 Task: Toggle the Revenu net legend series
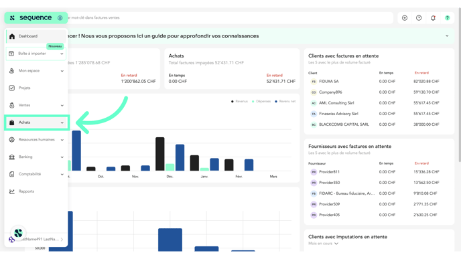[x=285, y=101]
